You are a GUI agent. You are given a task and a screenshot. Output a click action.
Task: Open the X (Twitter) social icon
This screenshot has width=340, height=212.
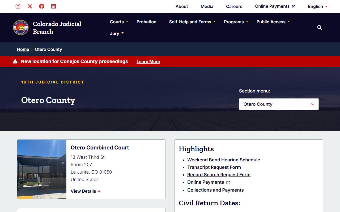tap(30, 6)
